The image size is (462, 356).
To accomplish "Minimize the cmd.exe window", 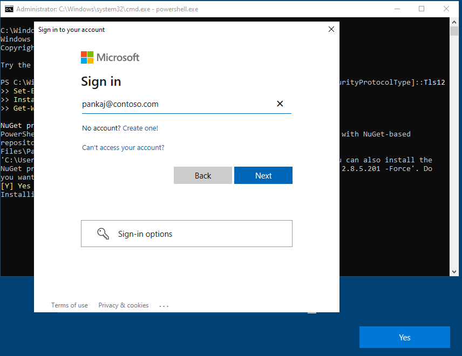I will click(x=397, y=9).
